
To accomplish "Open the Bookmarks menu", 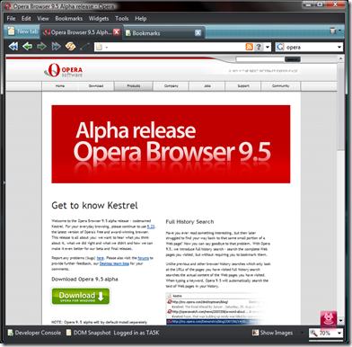I will click(69, 19).
